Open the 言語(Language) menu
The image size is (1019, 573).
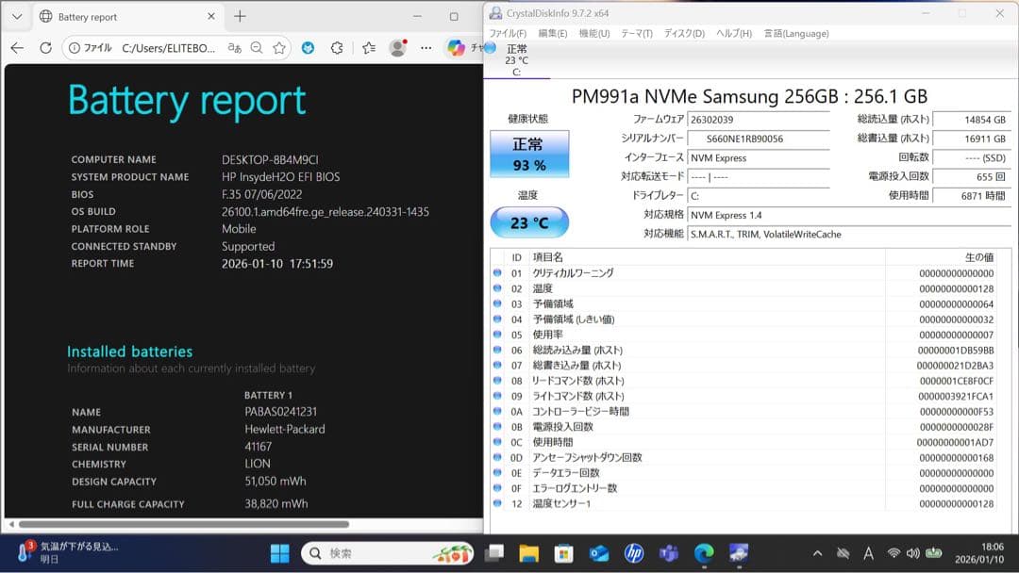[x=795, y=32]
